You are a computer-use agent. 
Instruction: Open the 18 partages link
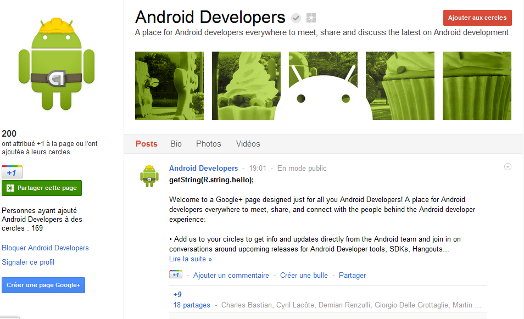[192, 305]
